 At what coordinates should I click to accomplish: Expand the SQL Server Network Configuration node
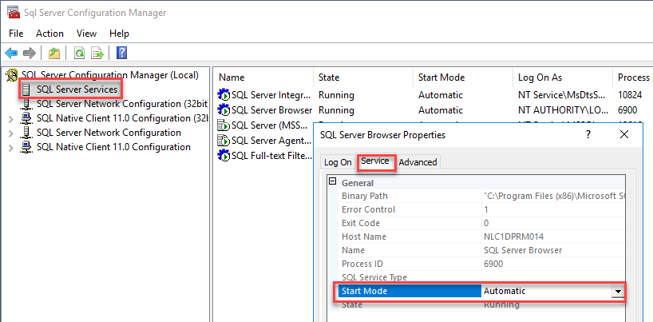[x=10, y=133]
